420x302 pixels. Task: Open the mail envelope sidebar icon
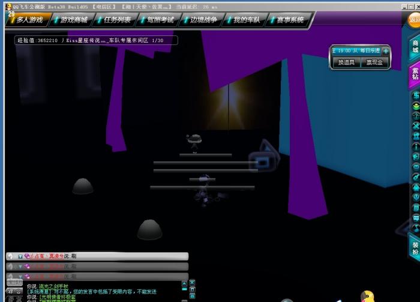[416, 167]
